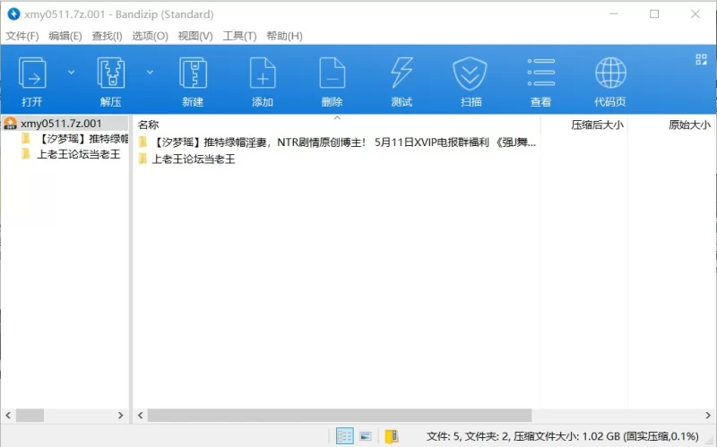The width and height of the screenshot is (717, 447).
Task: Expand the dropdown arrow beside 解压
Action: click(x=150, y=73)
